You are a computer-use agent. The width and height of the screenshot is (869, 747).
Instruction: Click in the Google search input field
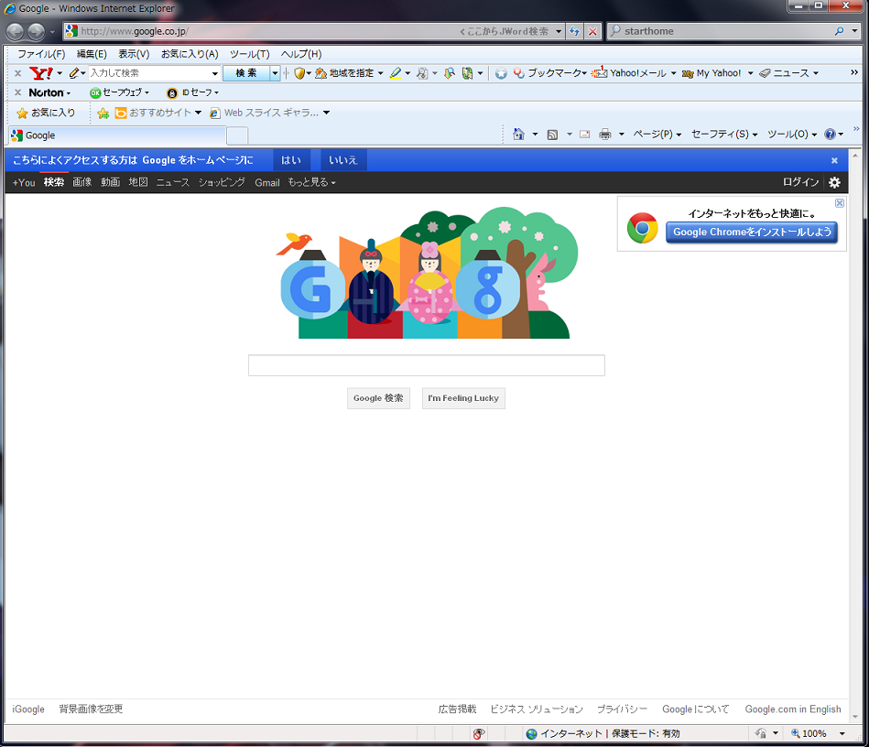coord(427,366)
